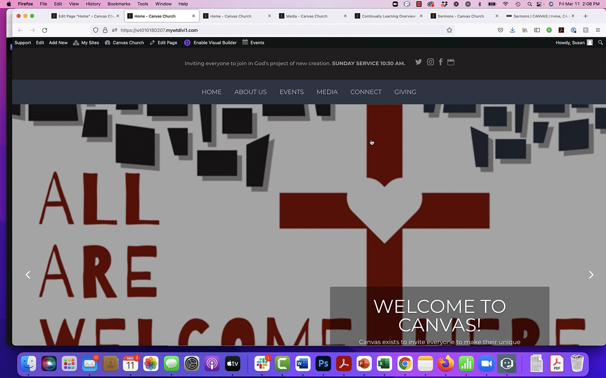
Task: Open the Instagram social icon
Action: pyautogui.click(x=430, y=62)
